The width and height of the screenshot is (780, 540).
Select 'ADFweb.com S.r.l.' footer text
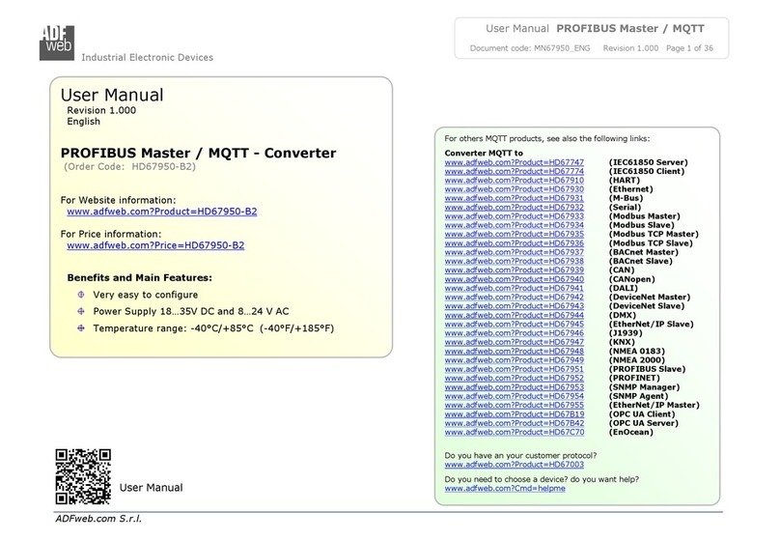[x=98, y=519]
